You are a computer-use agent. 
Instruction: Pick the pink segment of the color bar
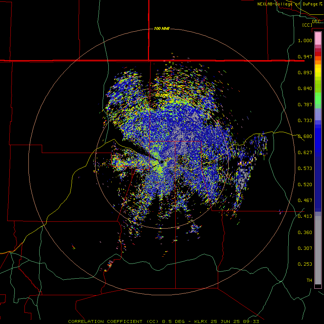tap(318, 38)
